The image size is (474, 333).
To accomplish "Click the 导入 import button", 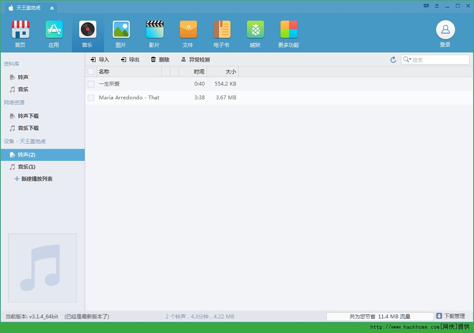I will tap(100, 60).
